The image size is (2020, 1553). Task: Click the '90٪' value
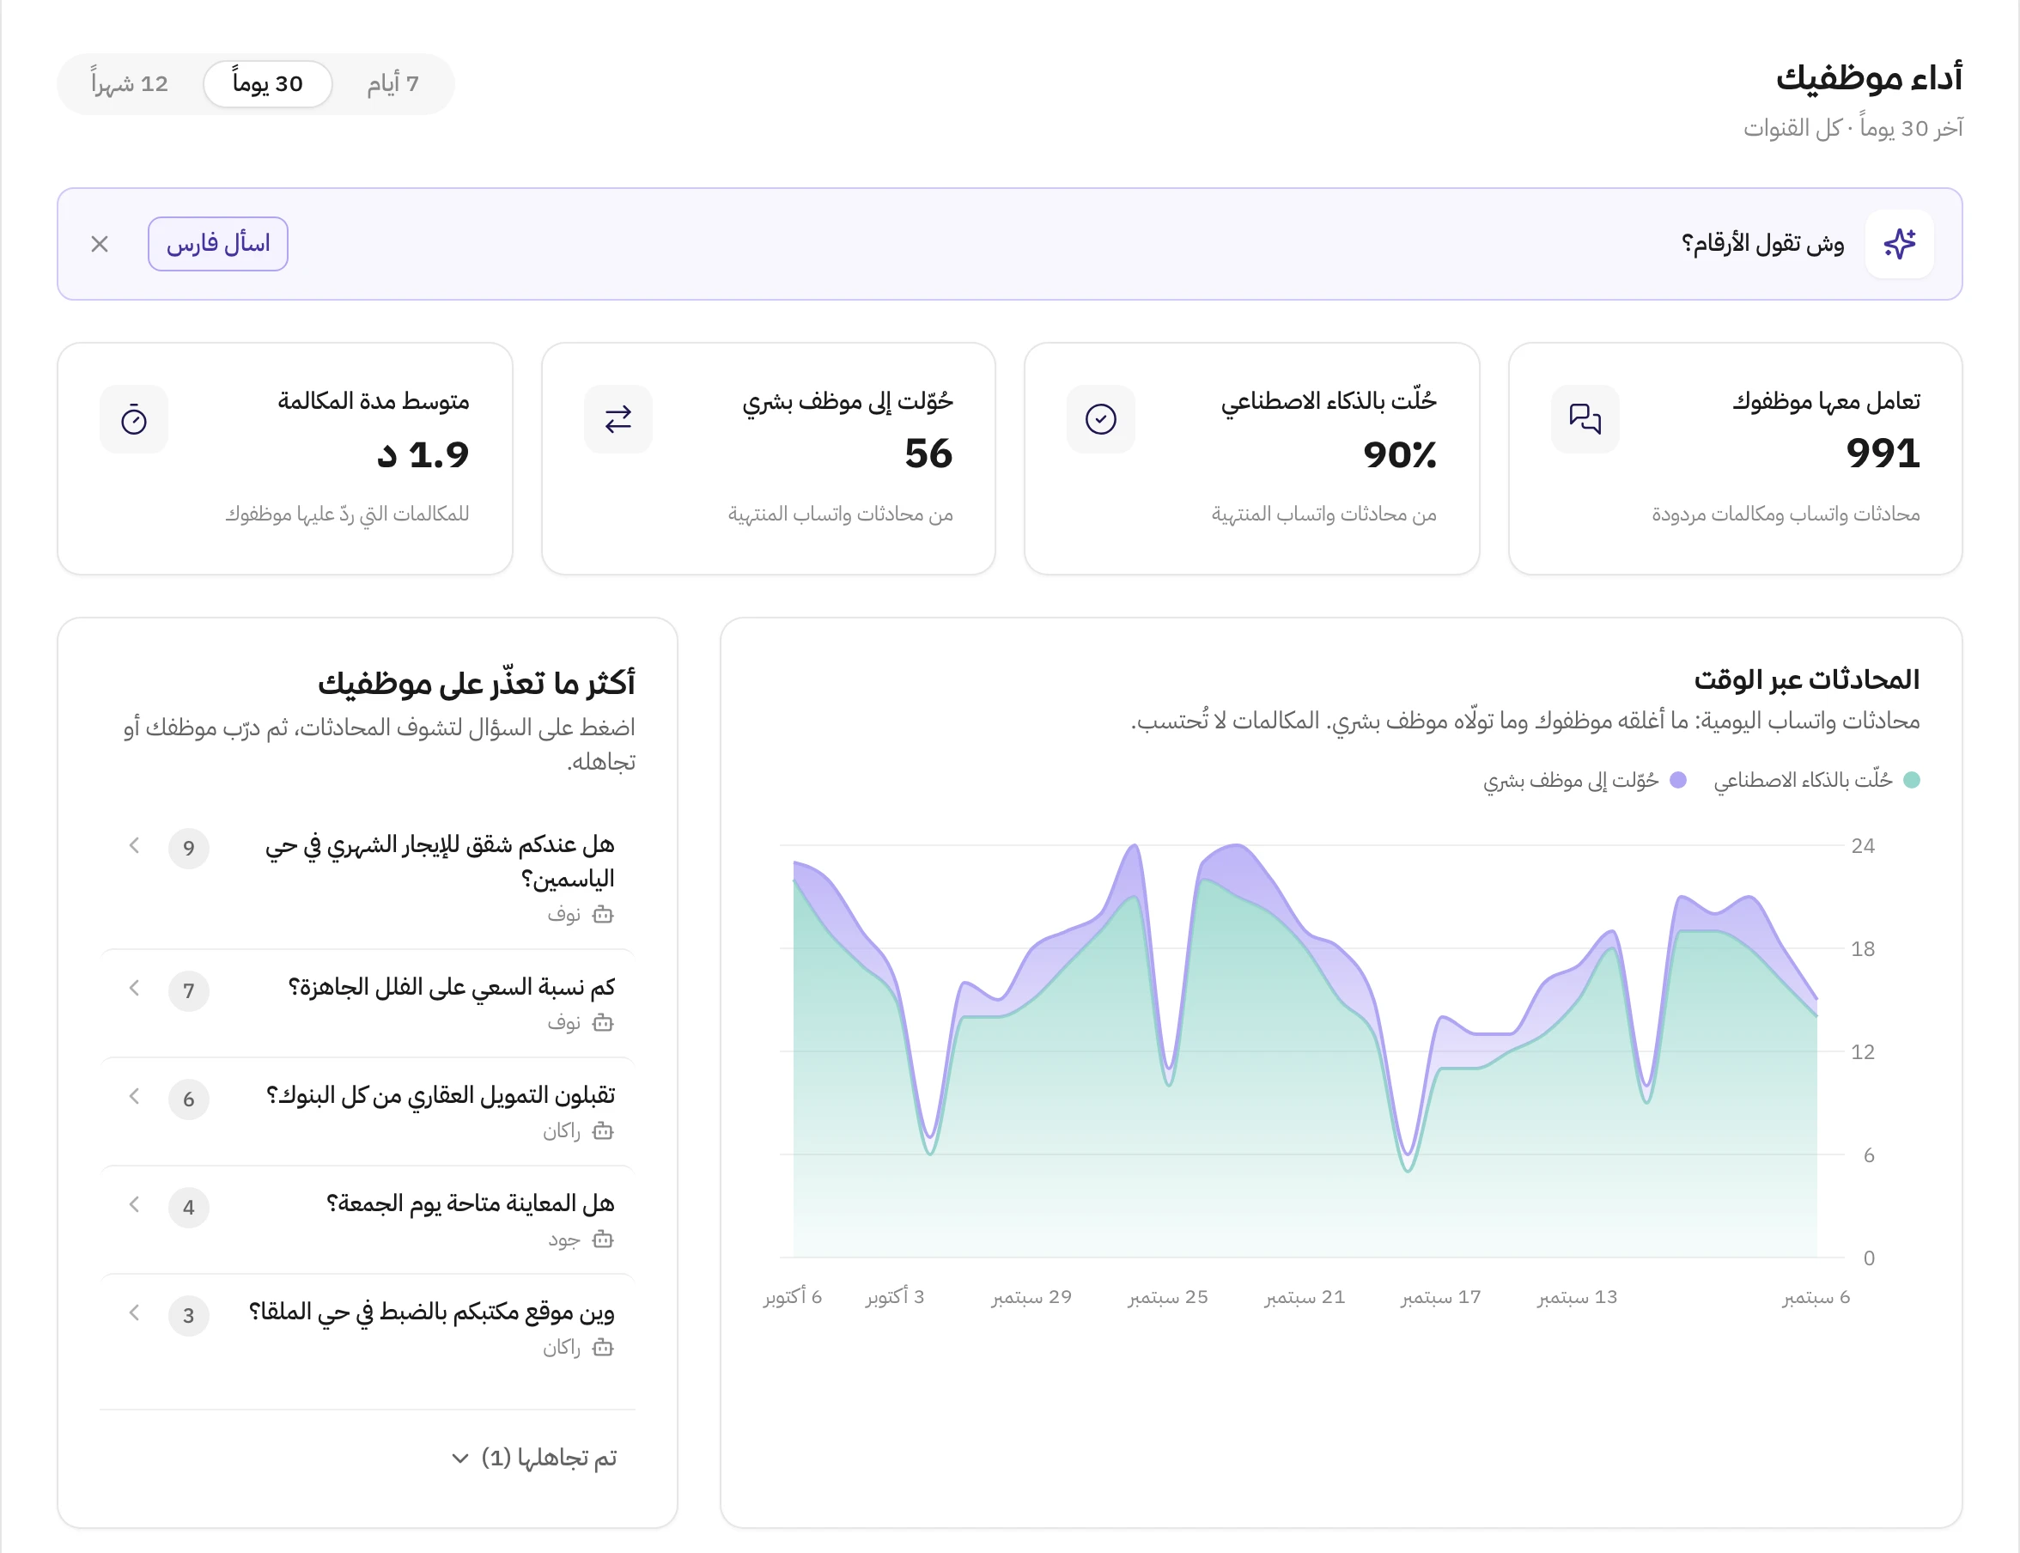click(1400, 454)
